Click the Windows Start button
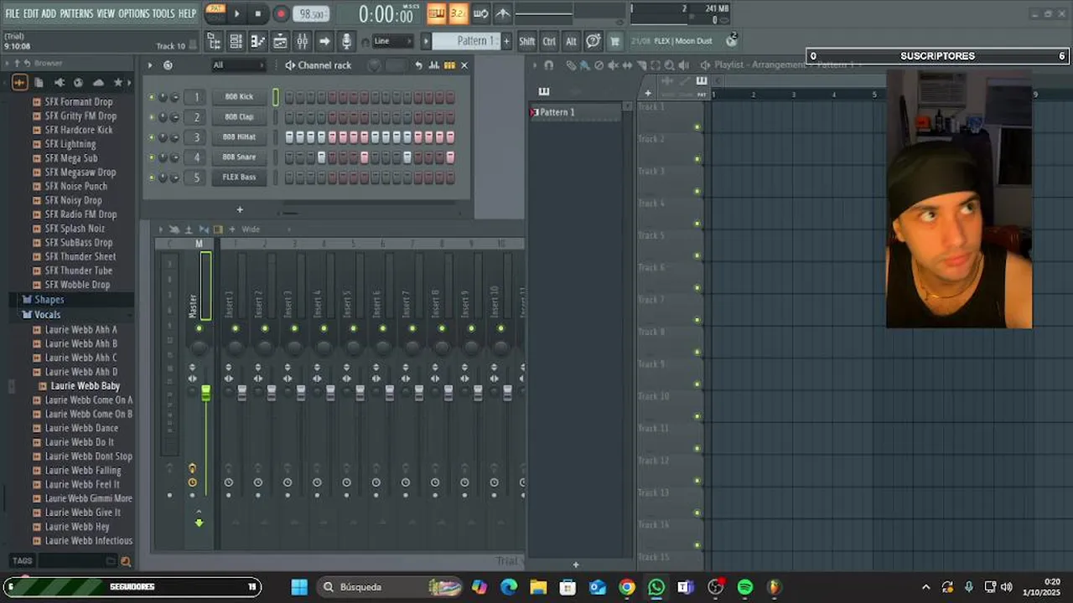 pyautogui.click(x=299, y=587)
